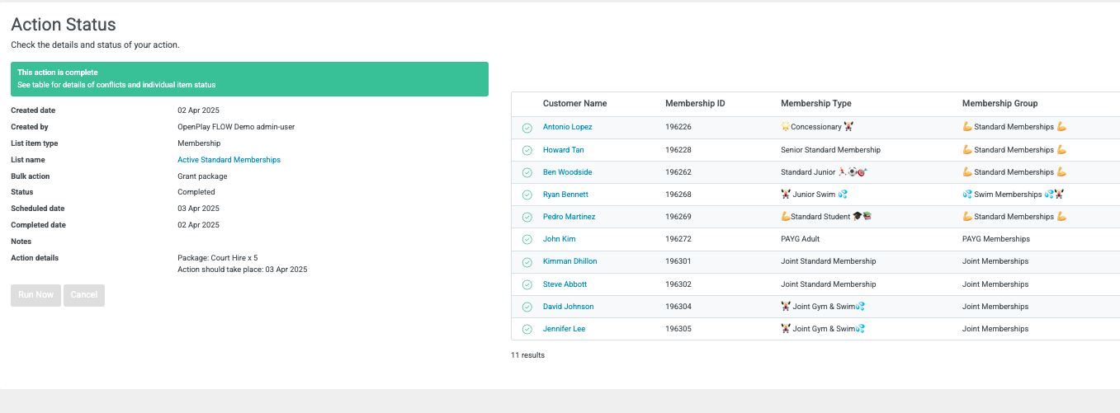The image size is (1120, 413).
Task: Open Kimman Dhillon customer link
Action: (x=569, y=261)
